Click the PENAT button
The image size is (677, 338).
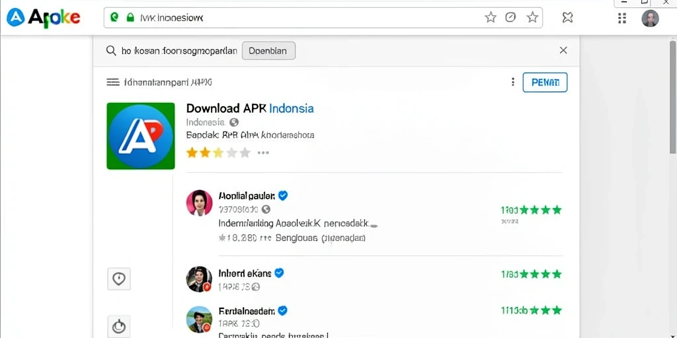coord(545,83)
